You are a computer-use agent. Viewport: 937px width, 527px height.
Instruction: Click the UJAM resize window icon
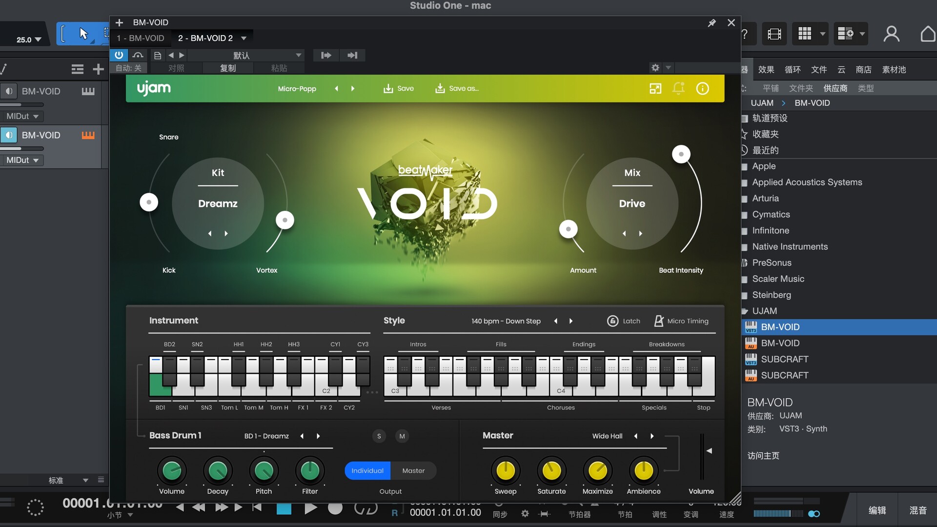(x=655, y=88)
